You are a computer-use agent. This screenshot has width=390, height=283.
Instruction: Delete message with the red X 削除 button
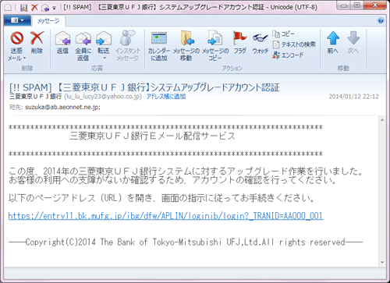[37, 42]
